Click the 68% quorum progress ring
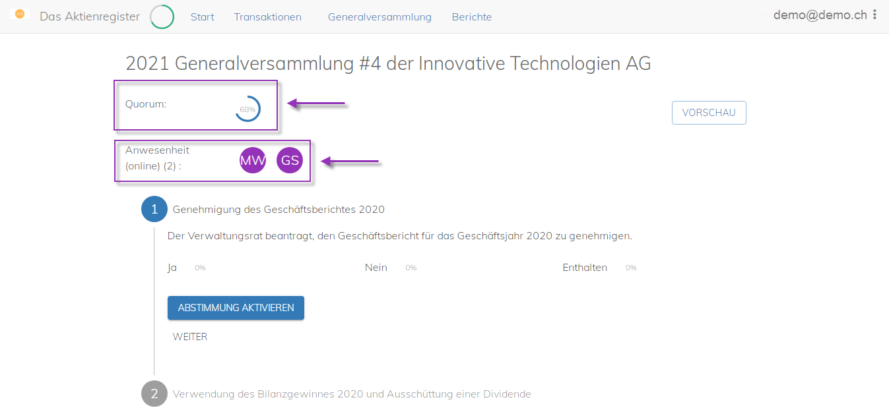 point(247,109)
